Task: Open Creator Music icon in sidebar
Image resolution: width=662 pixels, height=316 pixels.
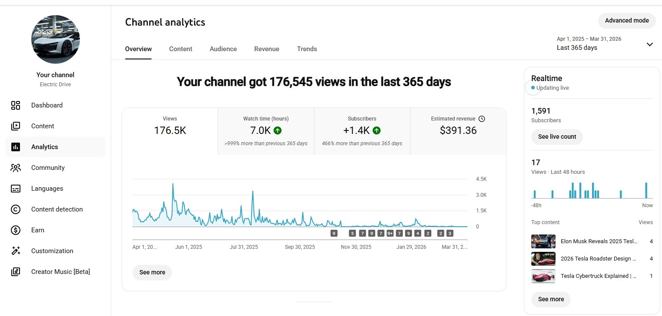Action: pos(16,272)
